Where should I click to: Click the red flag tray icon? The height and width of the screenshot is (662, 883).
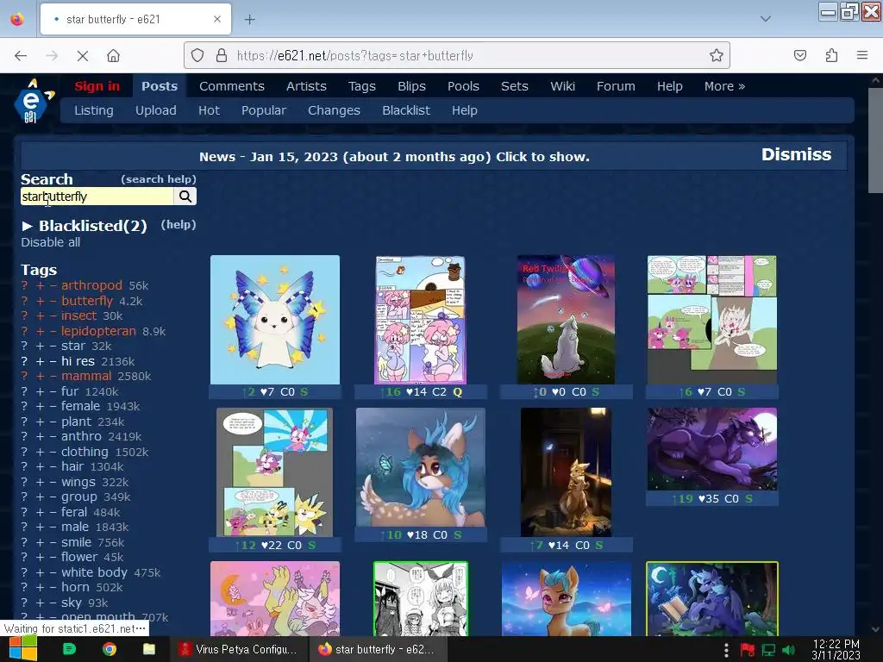point(747,650)
